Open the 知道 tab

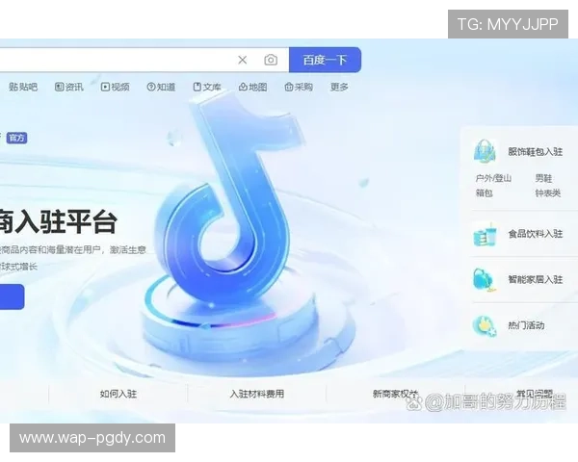[161, 87]
